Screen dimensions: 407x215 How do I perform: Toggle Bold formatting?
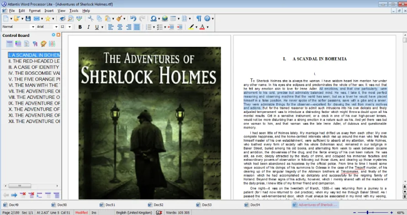[80, 27]
